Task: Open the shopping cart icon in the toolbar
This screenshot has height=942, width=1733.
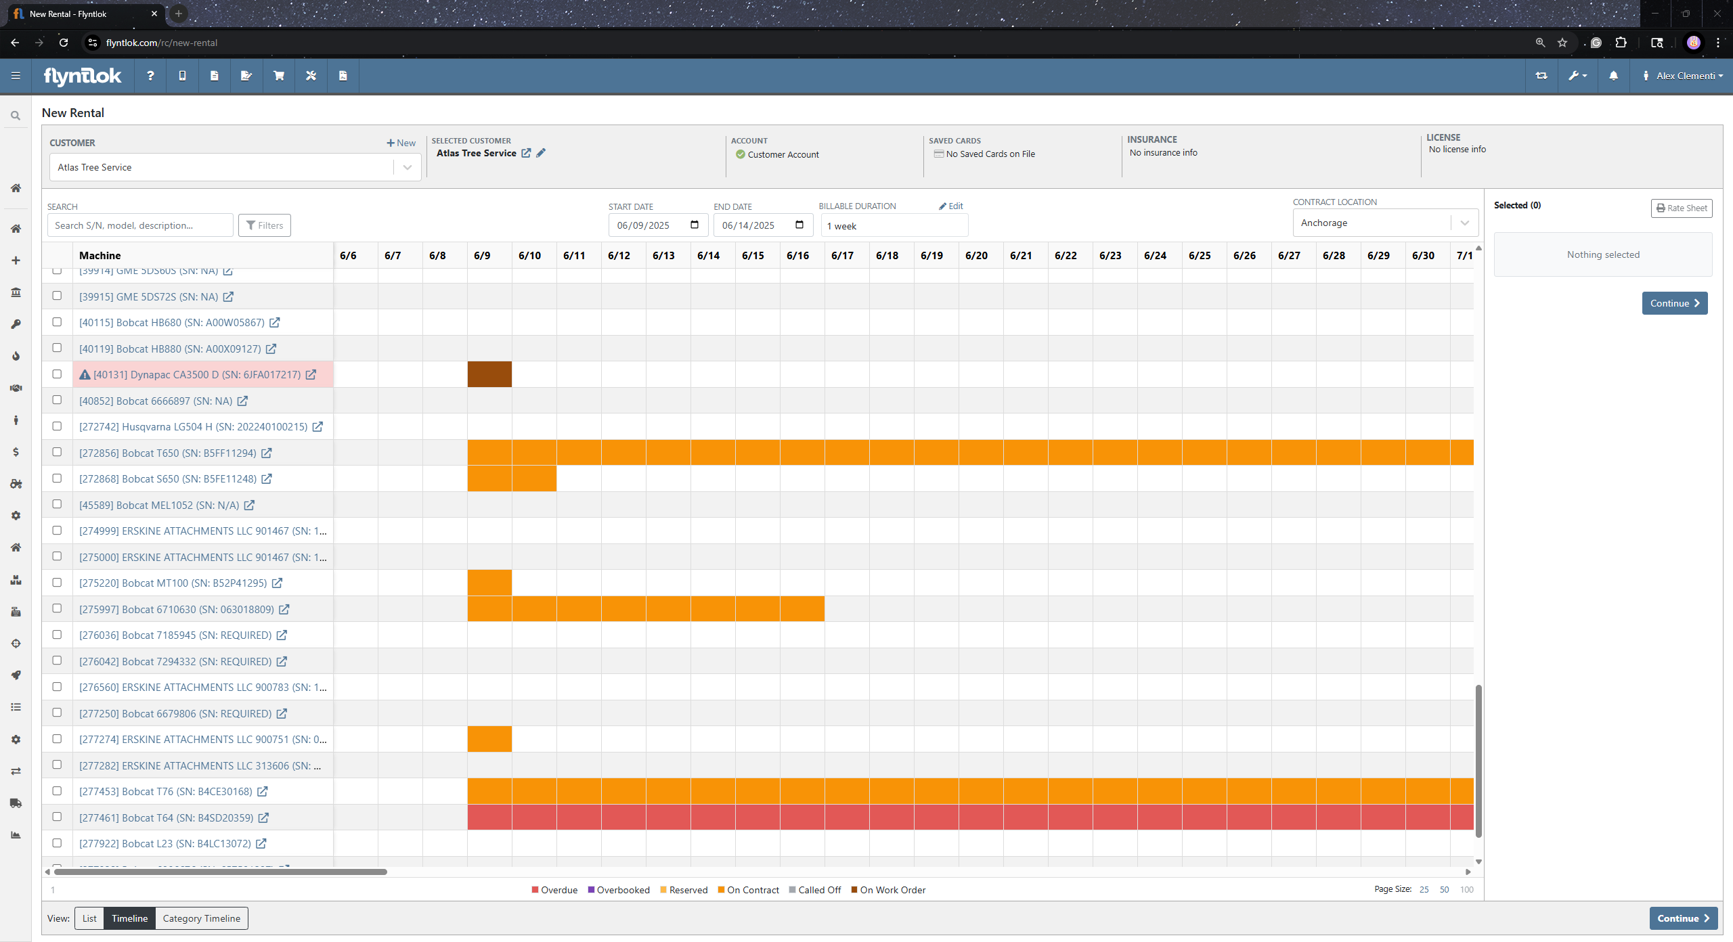Action: [x=278, y=76]
